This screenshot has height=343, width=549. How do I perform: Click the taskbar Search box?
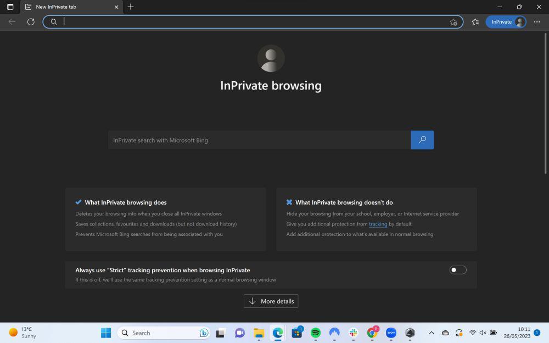coord(164,333)
